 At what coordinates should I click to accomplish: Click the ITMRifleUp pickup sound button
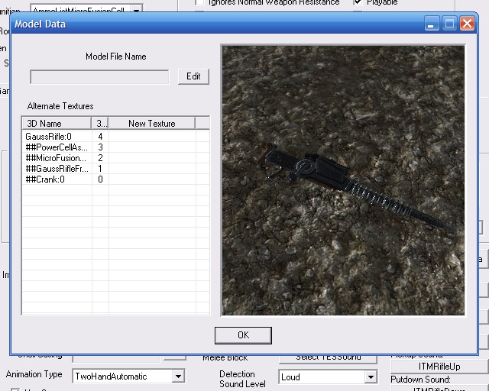[x=439, y=367]
